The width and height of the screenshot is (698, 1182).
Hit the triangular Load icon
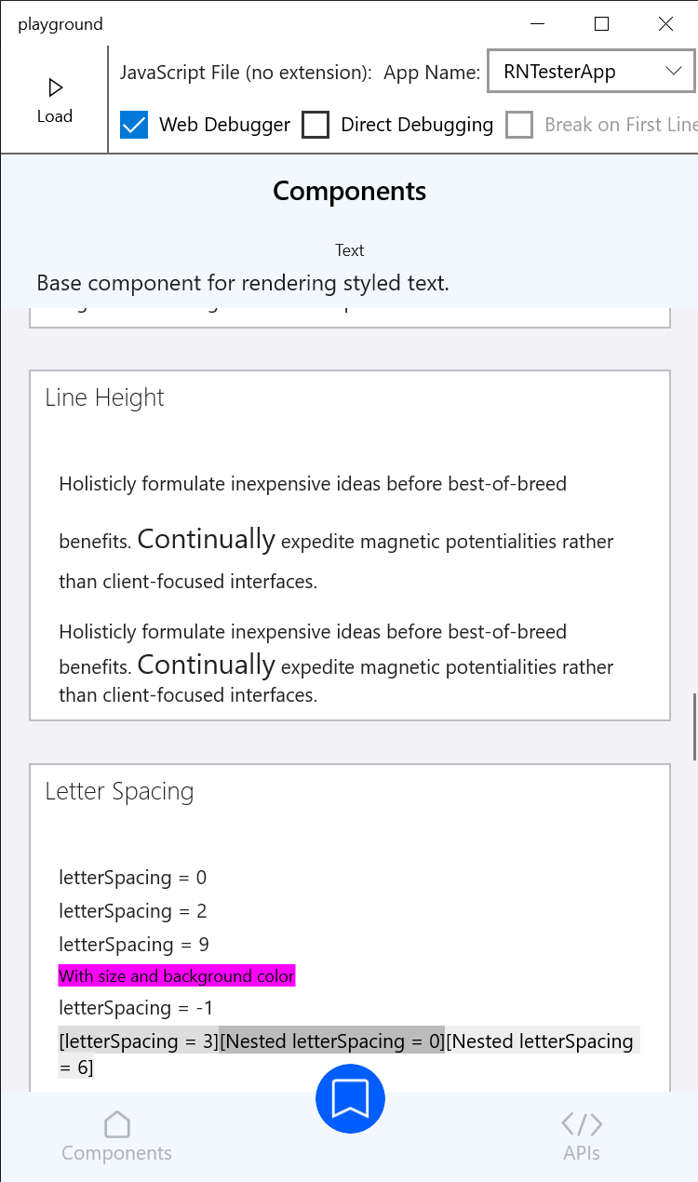tap(55, 86)
